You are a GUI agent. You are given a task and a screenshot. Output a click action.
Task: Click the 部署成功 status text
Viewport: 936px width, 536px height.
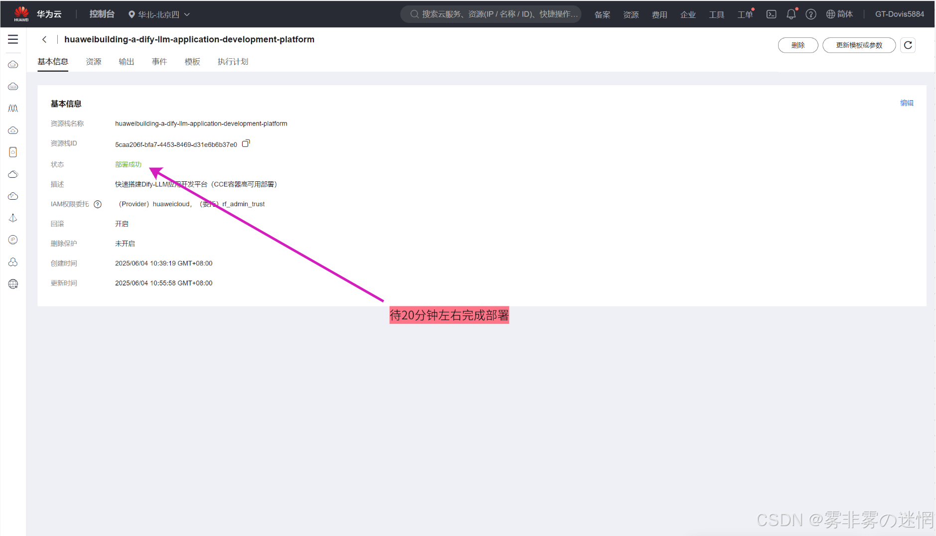click(x=128, y=164)
